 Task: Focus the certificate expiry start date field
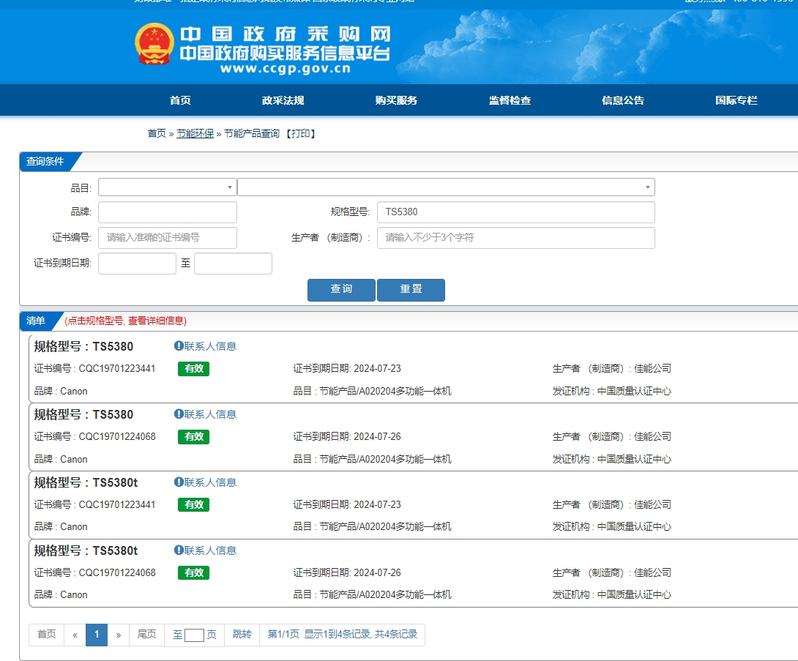[x=137, y=264]
